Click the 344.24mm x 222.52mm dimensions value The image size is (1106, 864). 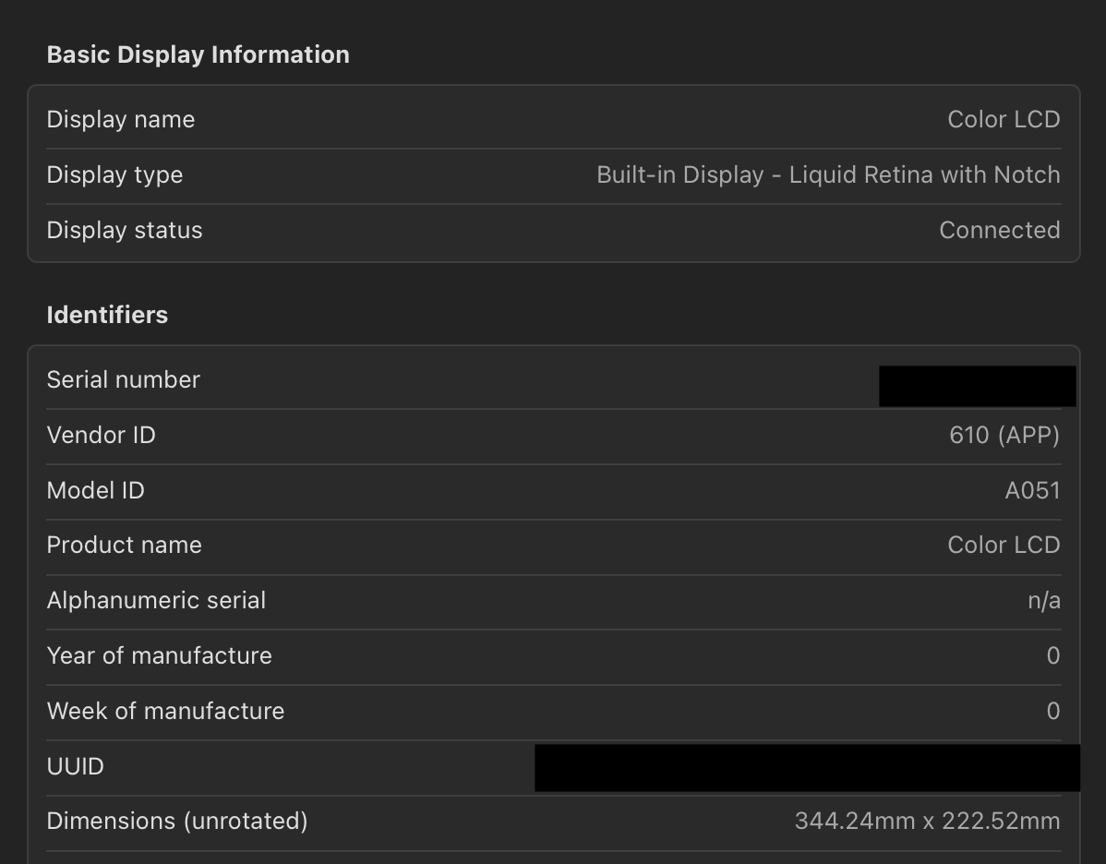(x=929, y=821)
